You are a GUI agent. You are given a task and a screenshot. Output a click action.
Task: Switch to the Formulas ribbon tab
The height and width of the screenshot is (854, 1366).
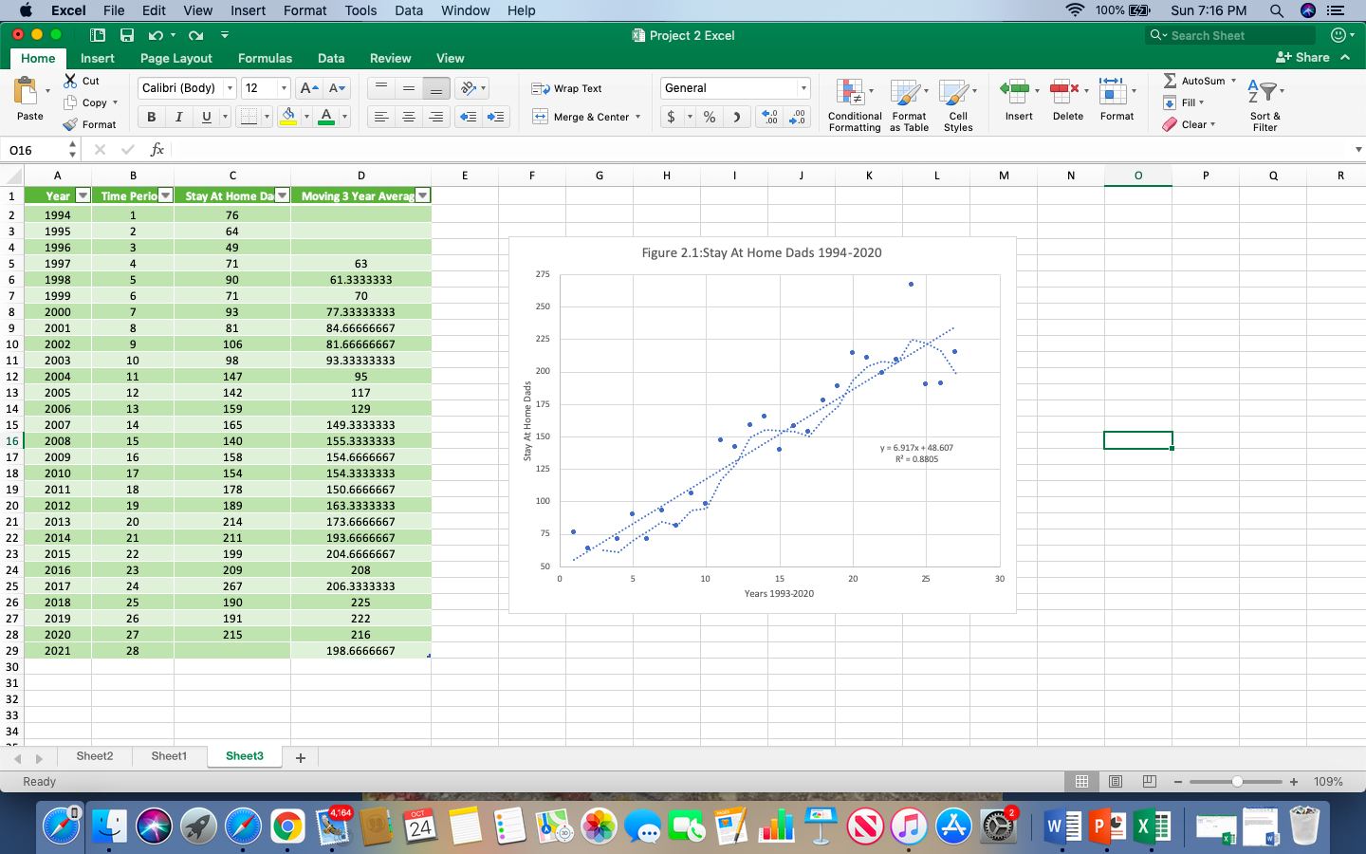(264, 58)
